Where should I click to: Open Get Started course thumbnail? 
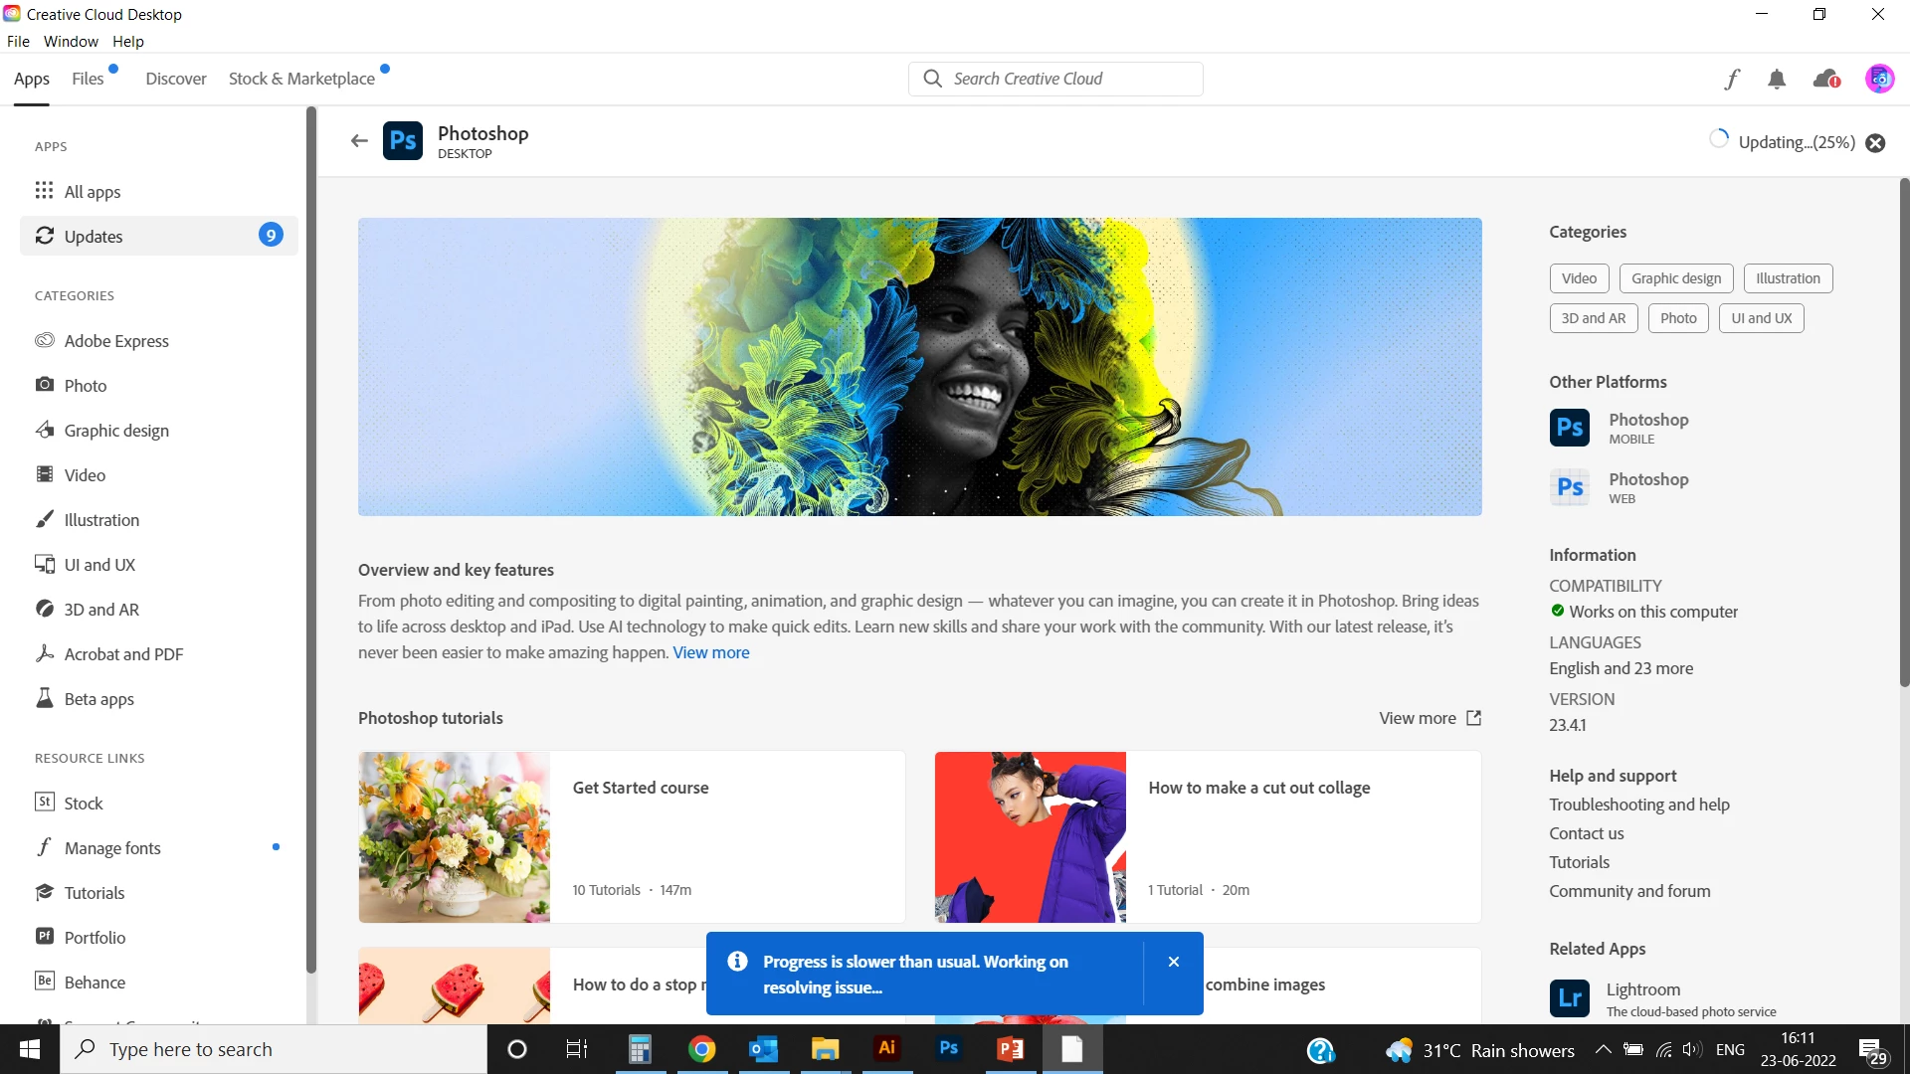[x=455, y=837]
